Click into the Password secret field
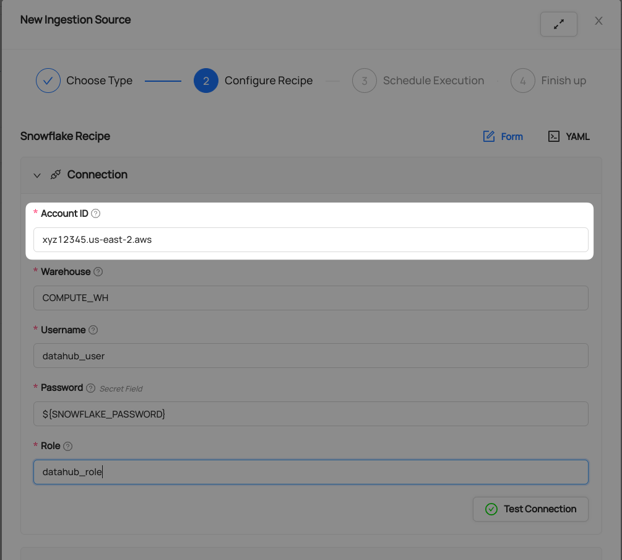 (311, 414)
